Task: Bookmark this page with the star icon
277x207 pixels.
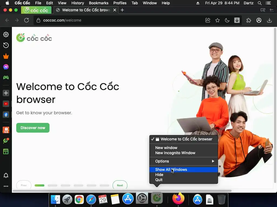Action: (x=217, y=20)
